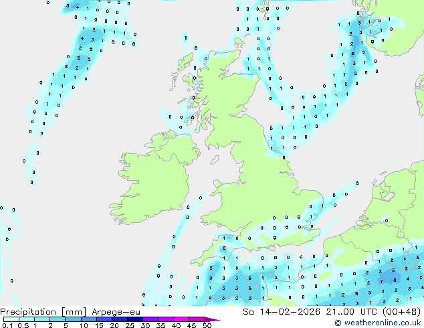
Task: Click the legend label '10'
Action: point(84,325)
